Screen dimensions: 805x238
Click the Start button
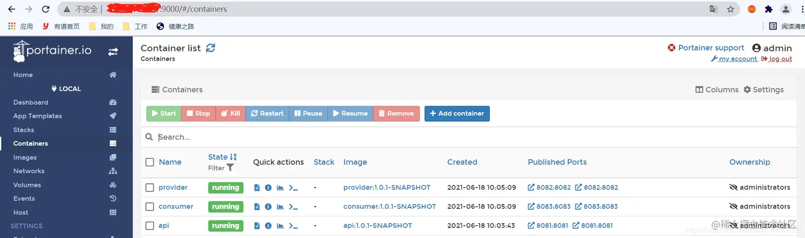click(163, 114)
